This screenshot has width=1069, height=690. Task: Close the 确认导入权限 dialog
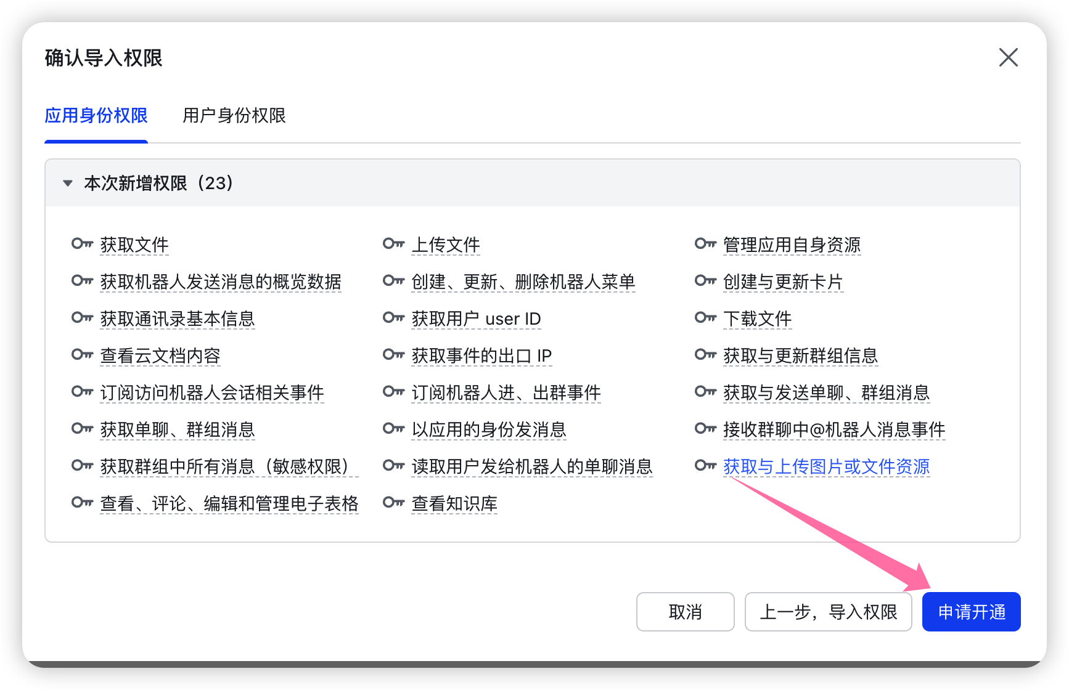point(1008,58)
